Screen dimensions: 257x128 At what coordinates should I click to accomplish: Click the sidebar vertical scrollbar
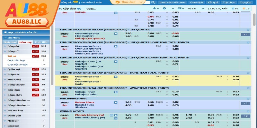pos(52,55)
